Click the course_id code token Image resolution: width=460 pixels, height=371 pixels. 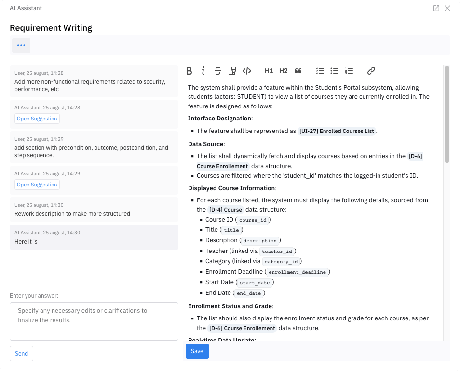pyautogui.click(x=253, y=220)
